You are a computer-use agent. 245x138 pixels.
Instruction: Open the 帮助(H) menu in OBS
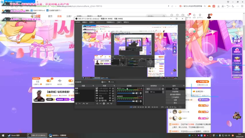click(126, 22)
